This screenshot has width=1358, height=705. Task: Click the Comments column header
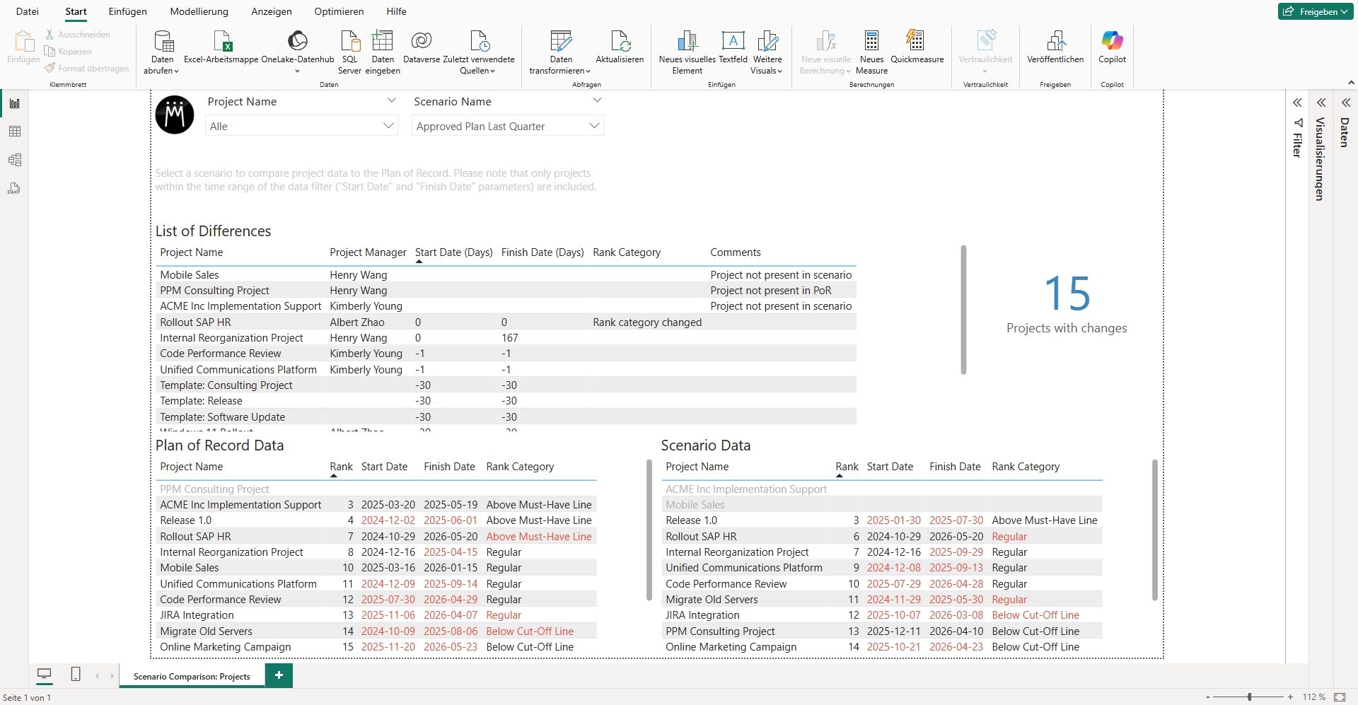(x=736, y=252)
